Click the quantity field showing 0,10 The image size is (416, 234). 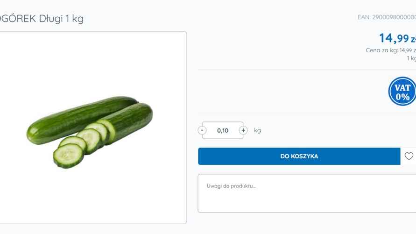(223, 130)
